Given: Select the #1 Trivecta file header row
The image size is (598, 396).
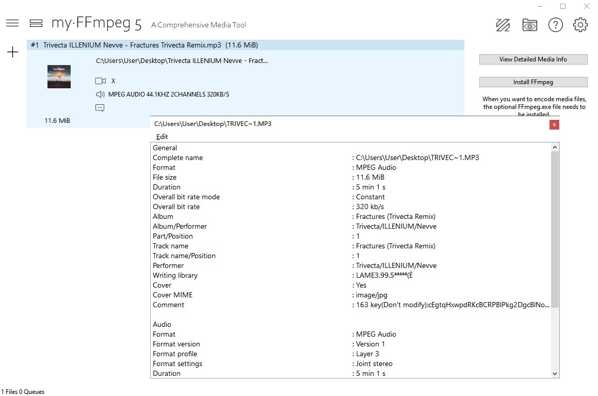Looking at the screenshot, I should pos(245,45).
